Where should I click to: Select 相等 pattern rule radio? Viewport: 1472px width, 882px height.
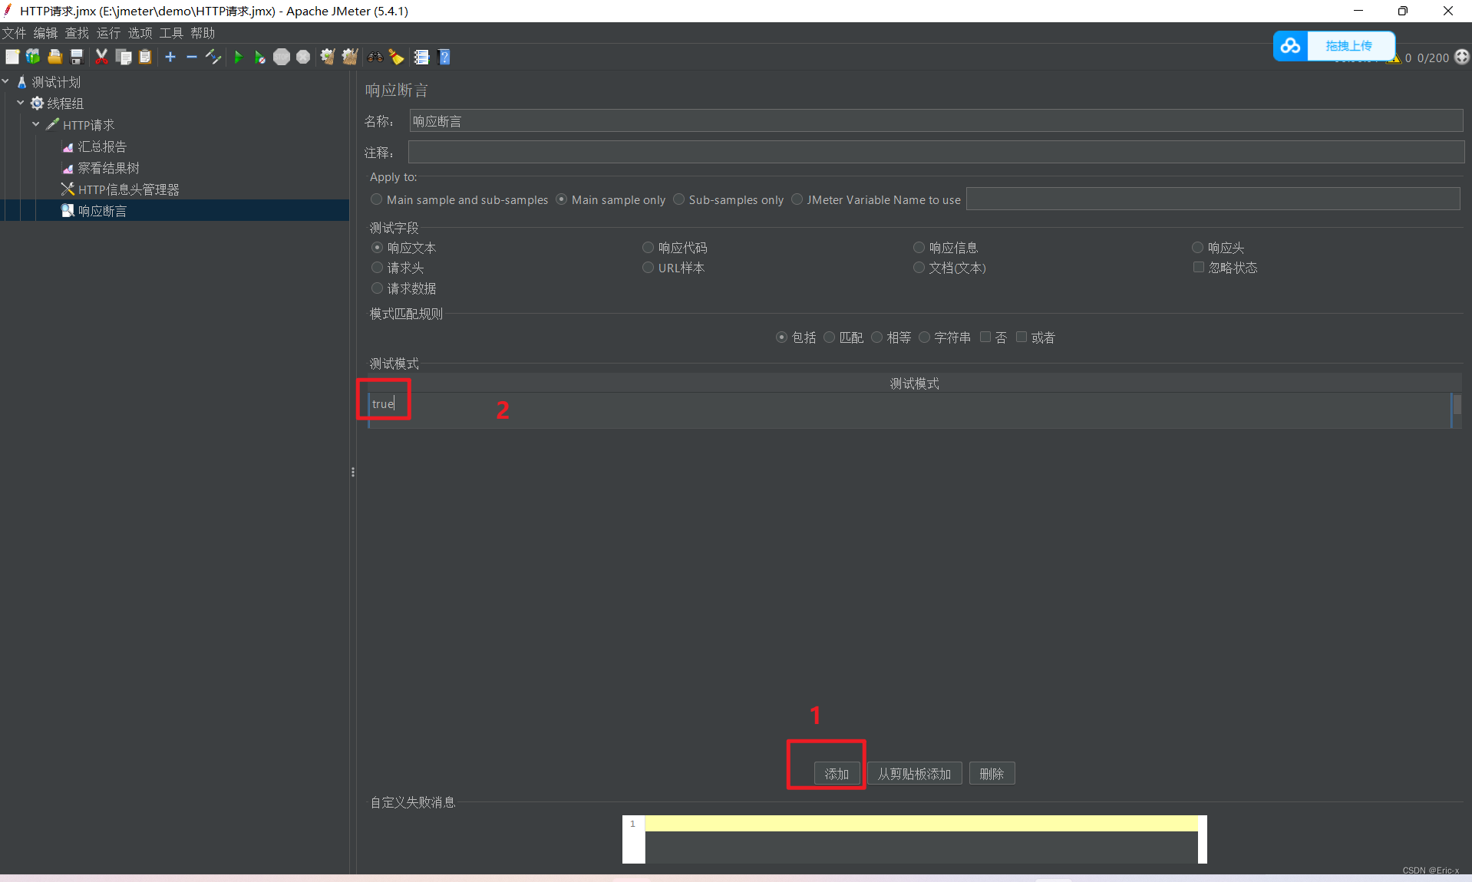tap(876, 337)
